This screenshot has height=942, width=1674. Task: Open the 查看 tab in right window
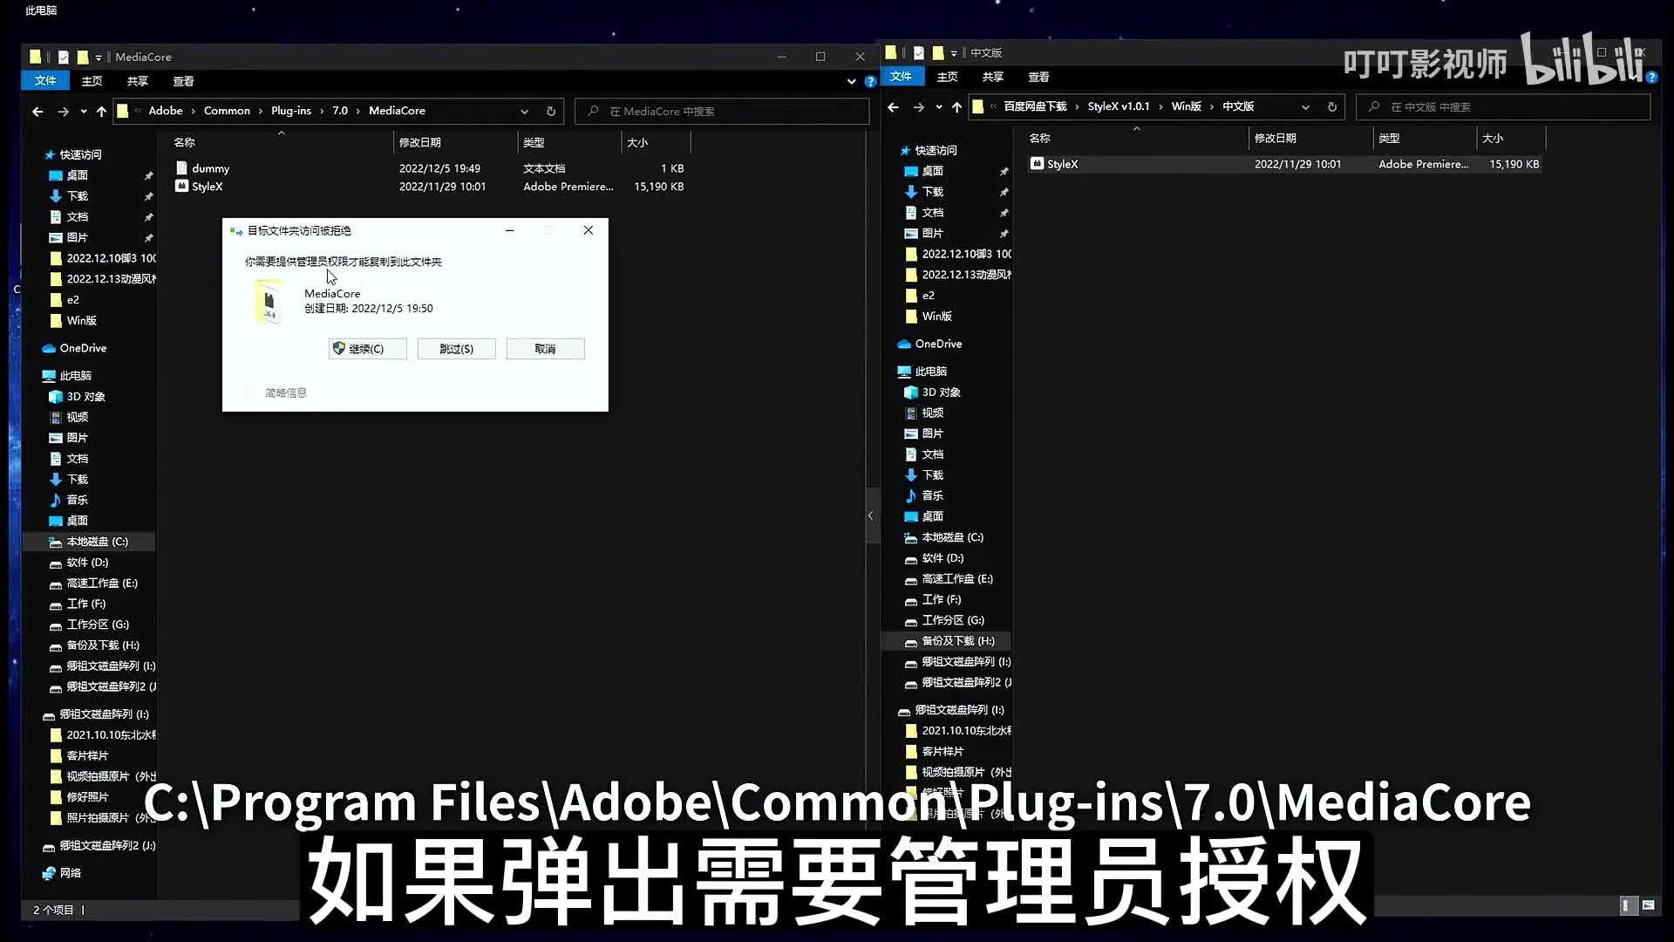[x=1038, y=77]
